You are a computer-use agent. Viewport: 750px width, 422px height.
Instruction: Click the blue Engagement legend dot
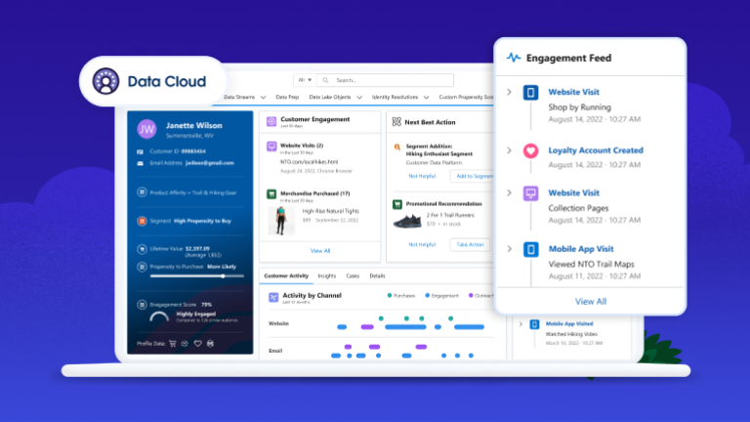(x=427, y=295)
